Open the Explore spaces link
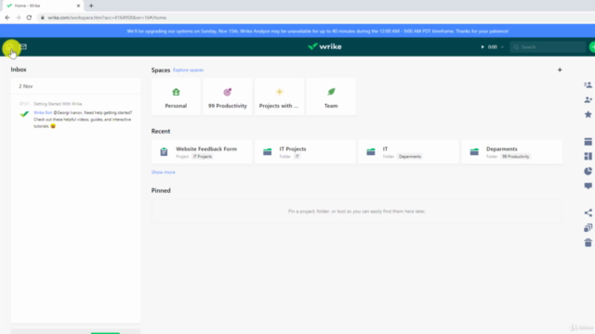595x334 pixels. (188, 71)
